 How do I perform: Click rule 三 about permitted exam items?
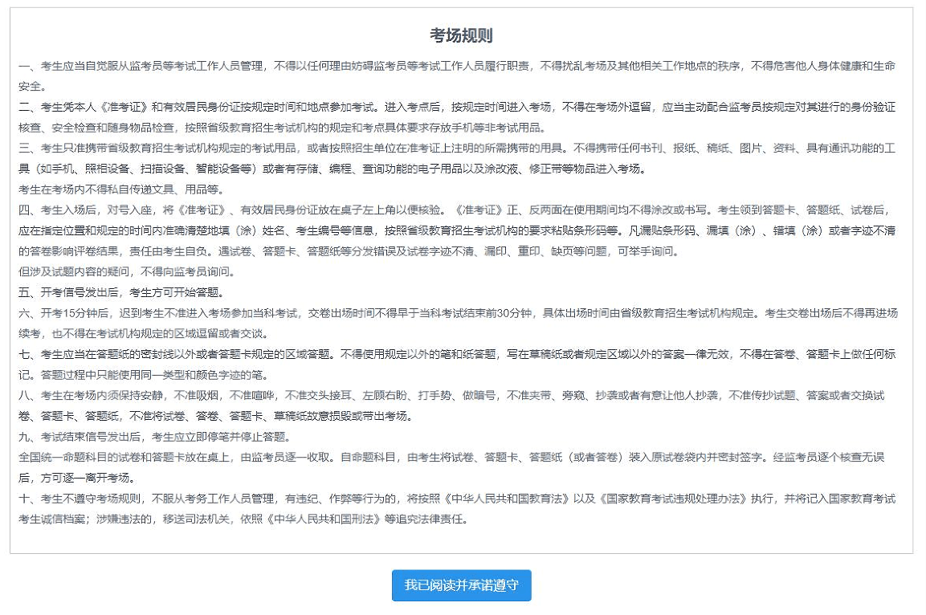tap(457, 158)
